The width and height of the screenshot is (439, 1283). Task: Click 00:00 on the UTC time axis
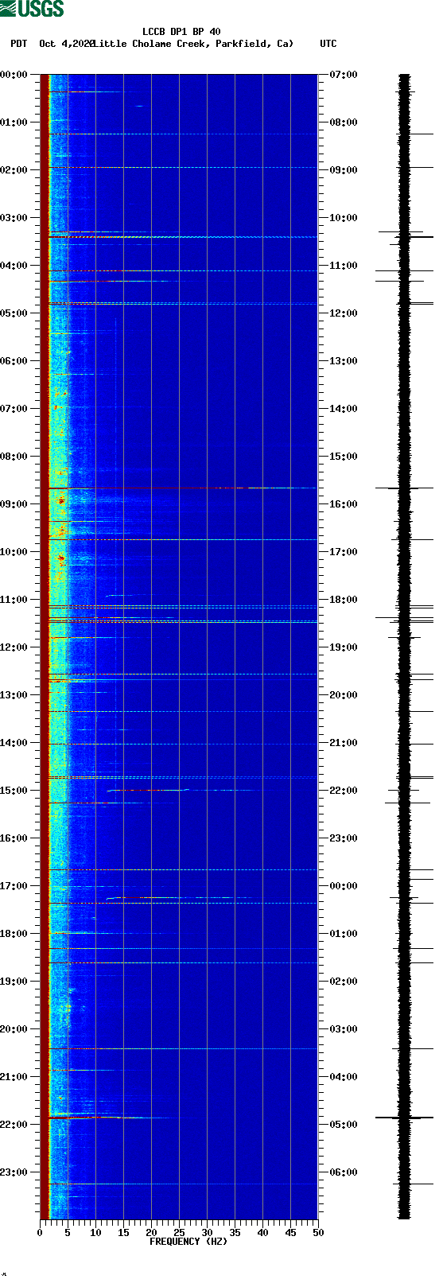pyautogui.click(x=344, y=886)
